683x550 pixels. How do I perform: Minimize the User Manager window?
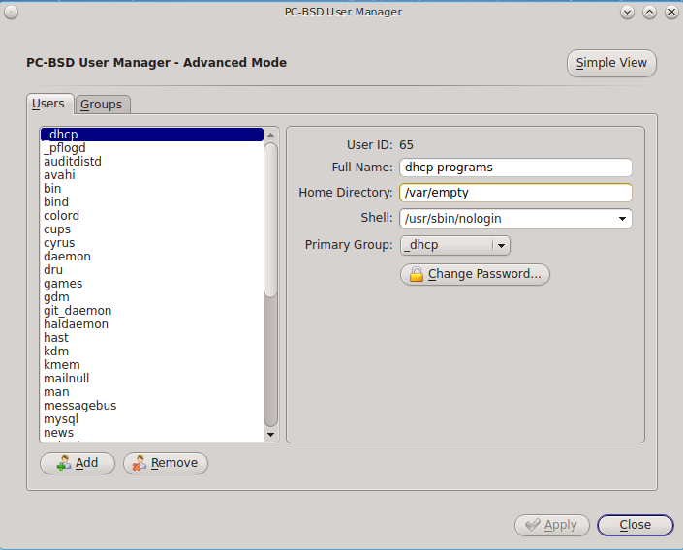tap(627, 12)
